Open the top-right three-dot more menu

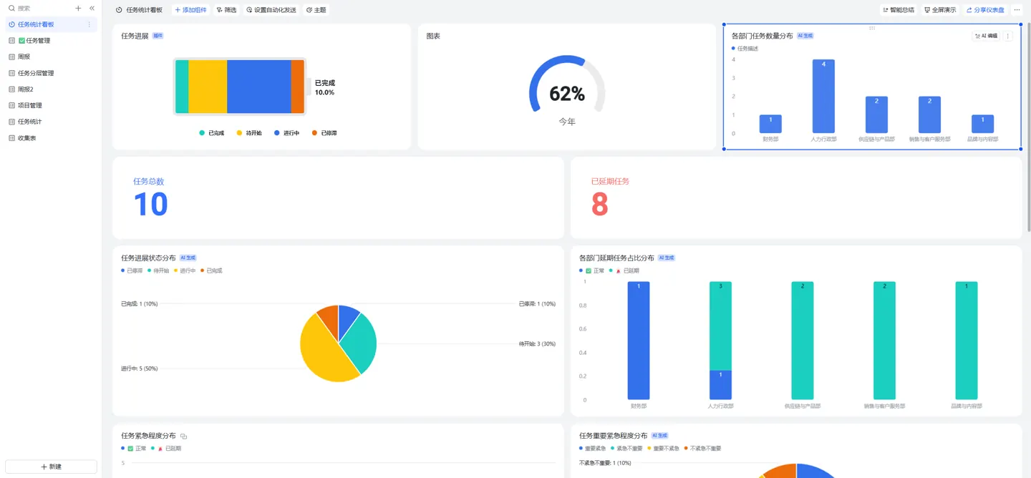pyautogui.click(x=1017, y=10)
